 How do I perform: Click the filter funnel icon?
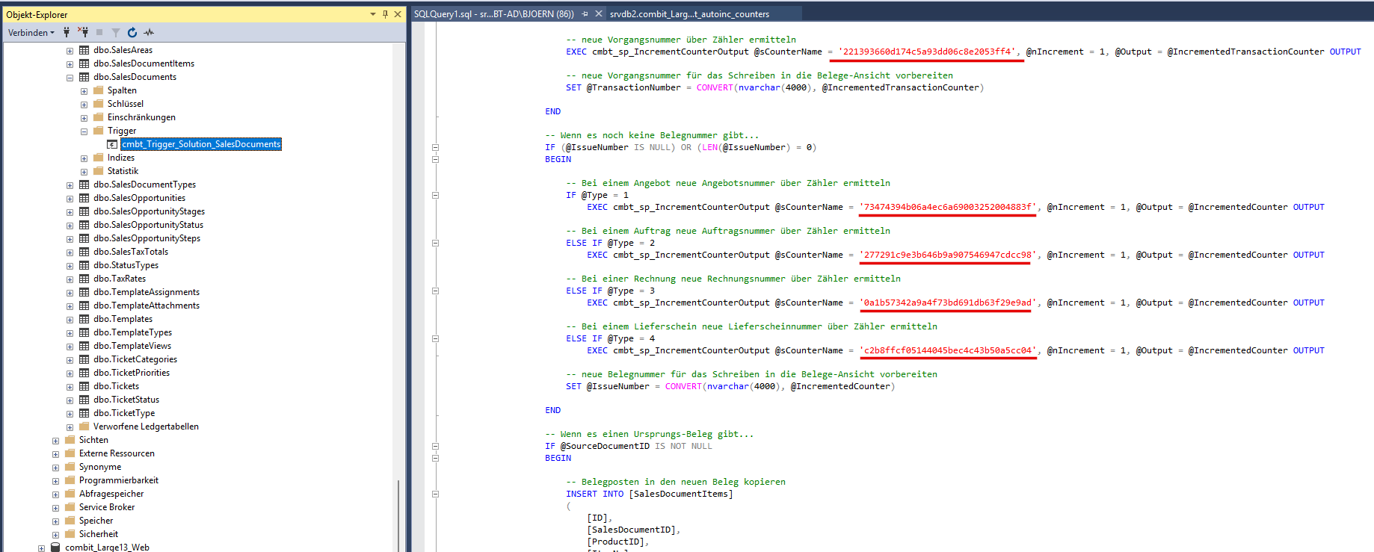(116, 32)
